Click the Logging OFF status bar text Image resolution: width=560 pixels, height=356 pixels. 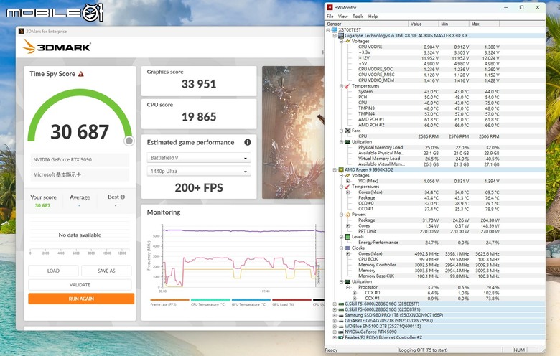click(423, 350)
